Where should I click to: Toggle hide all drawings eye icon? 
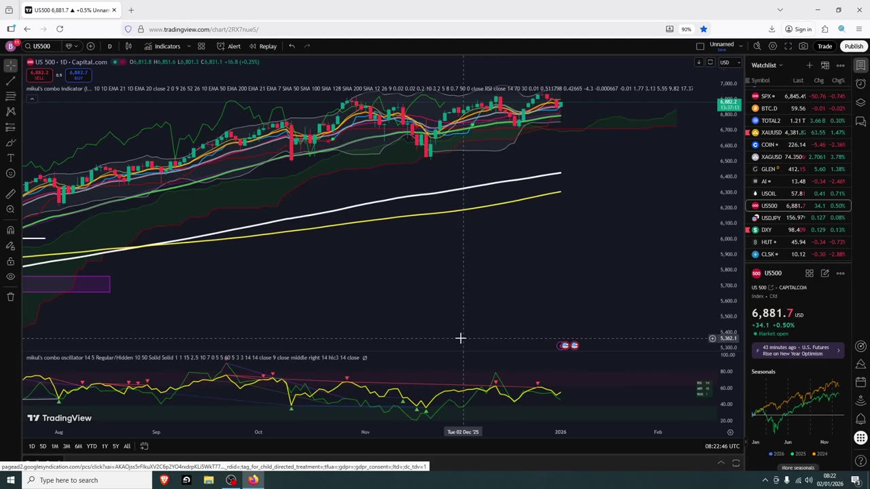(10, 277)
